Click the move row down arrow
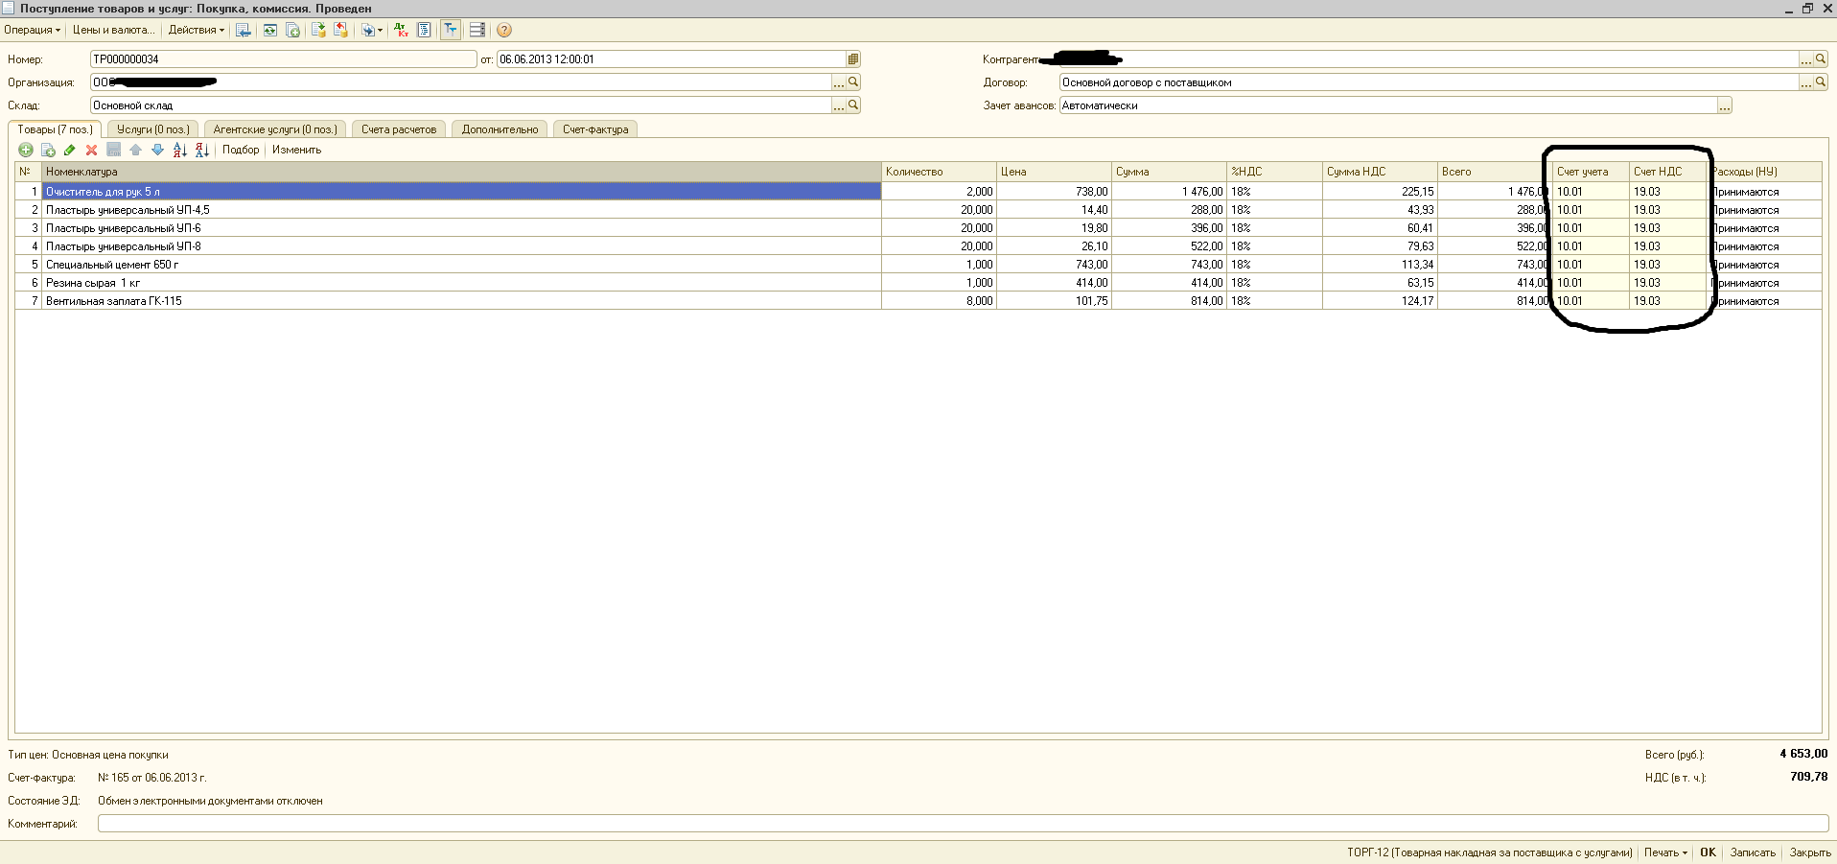The width and height of the screenshot is (1837, 864). tap(157, 150)
